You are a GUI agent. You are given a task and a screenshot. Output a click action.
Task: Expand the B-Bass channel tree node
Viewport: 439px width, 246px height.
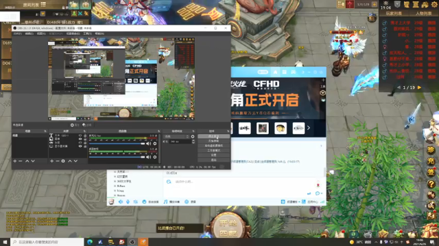point(115,186)
